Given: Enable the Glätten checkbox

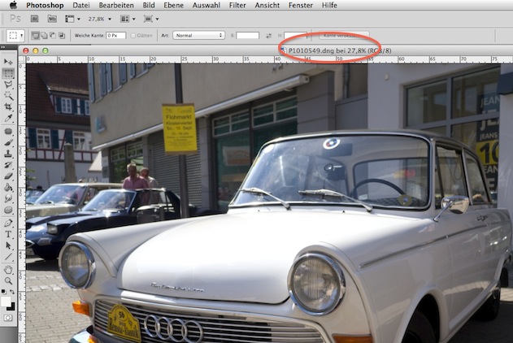Looking at the screenshot, I should click(133, 36).
